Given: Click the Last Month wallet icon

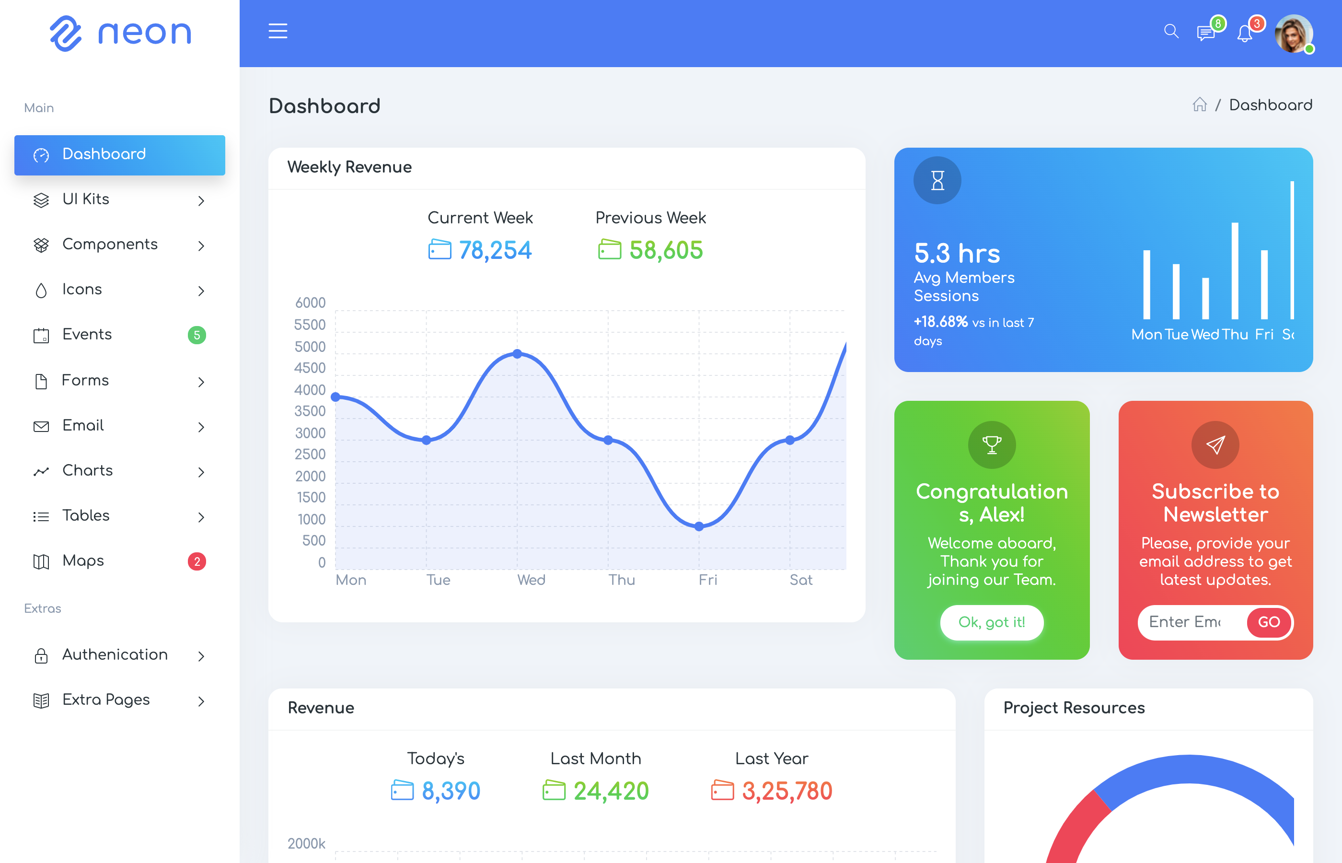Looking at the screenshot, I should (554, 790).
